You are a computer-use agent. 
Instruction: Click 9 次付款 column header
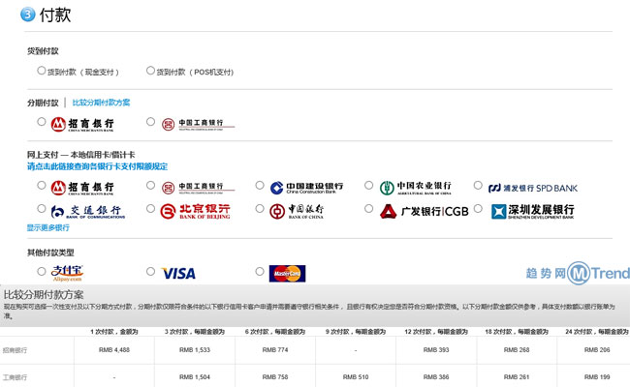pos(356,332)
